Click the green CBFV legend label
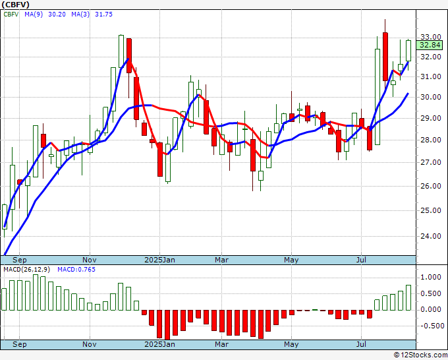This screenshot has width=448, height=360. tap(11, 15)
